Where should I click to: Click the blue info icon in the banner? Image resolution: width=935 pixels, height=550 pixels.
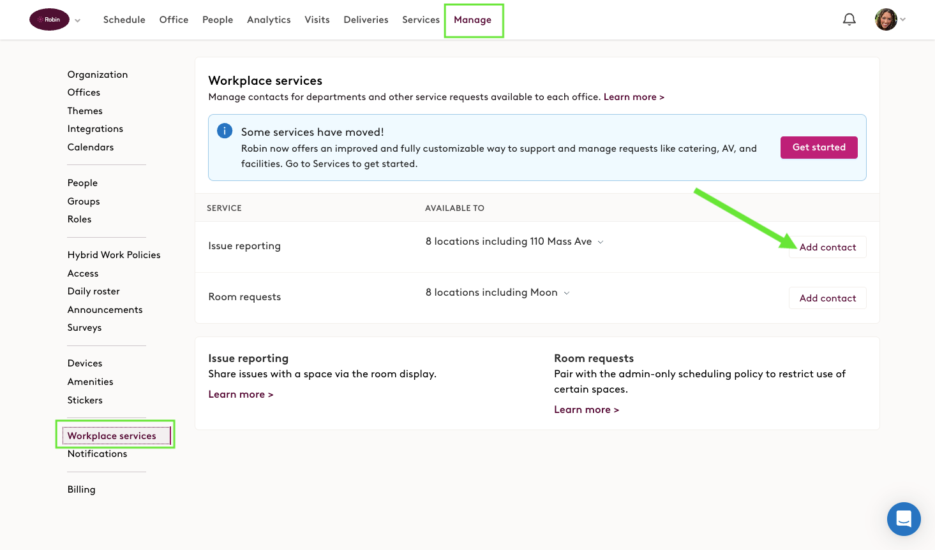pos(225,131)
